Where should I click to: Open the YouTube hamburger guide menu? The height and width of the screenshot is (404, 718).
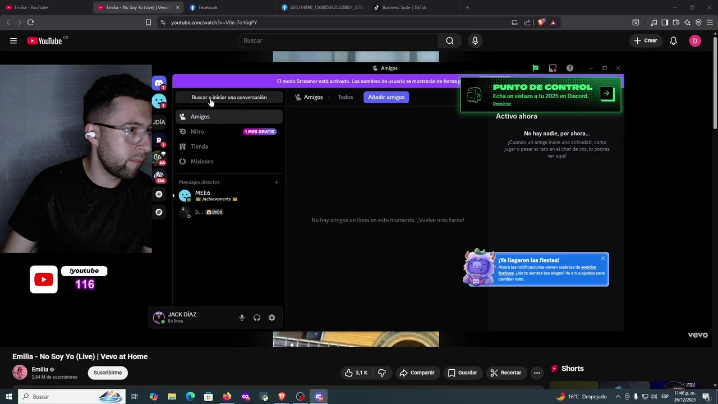coord(13,40)
